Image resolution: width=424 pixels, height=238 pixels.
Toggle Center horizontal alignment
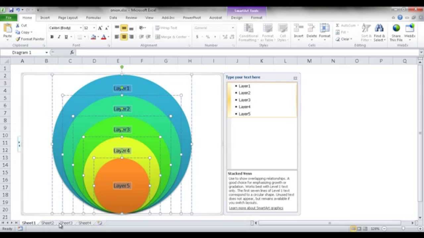point(124,37)
